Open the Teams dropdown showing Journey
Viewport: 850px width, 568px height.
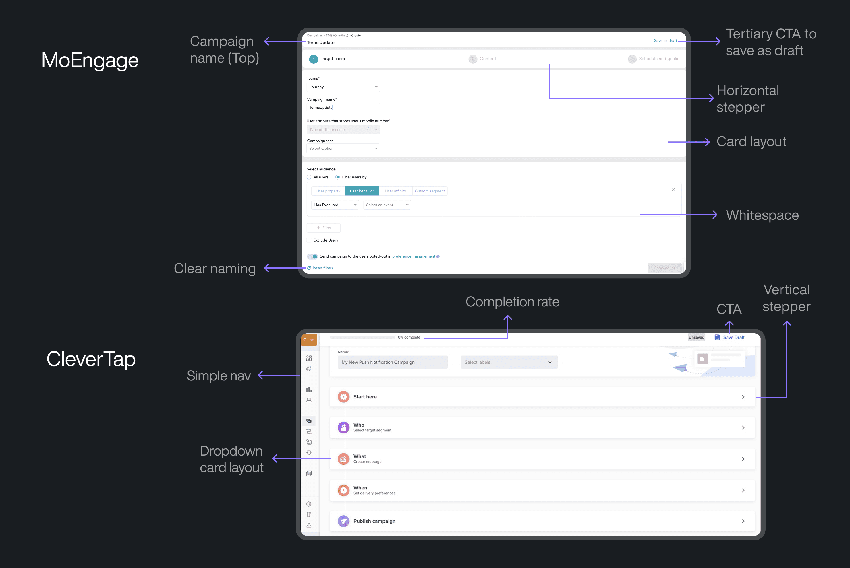(x=343, y=87)
